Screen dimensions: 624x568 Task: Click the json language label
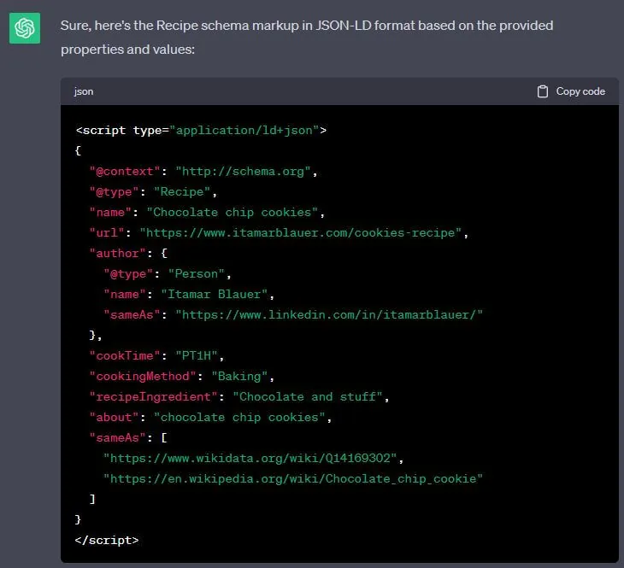coord(84,91)
